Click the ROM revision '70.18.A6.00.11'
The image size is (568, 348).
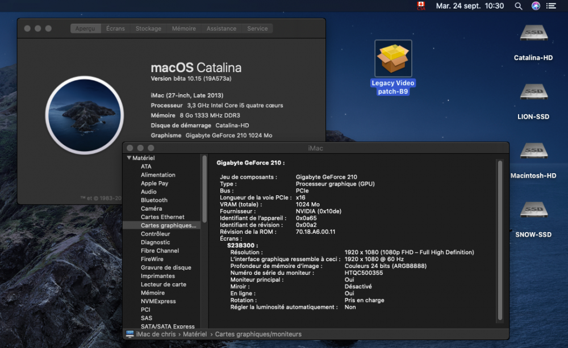(315, 232)
